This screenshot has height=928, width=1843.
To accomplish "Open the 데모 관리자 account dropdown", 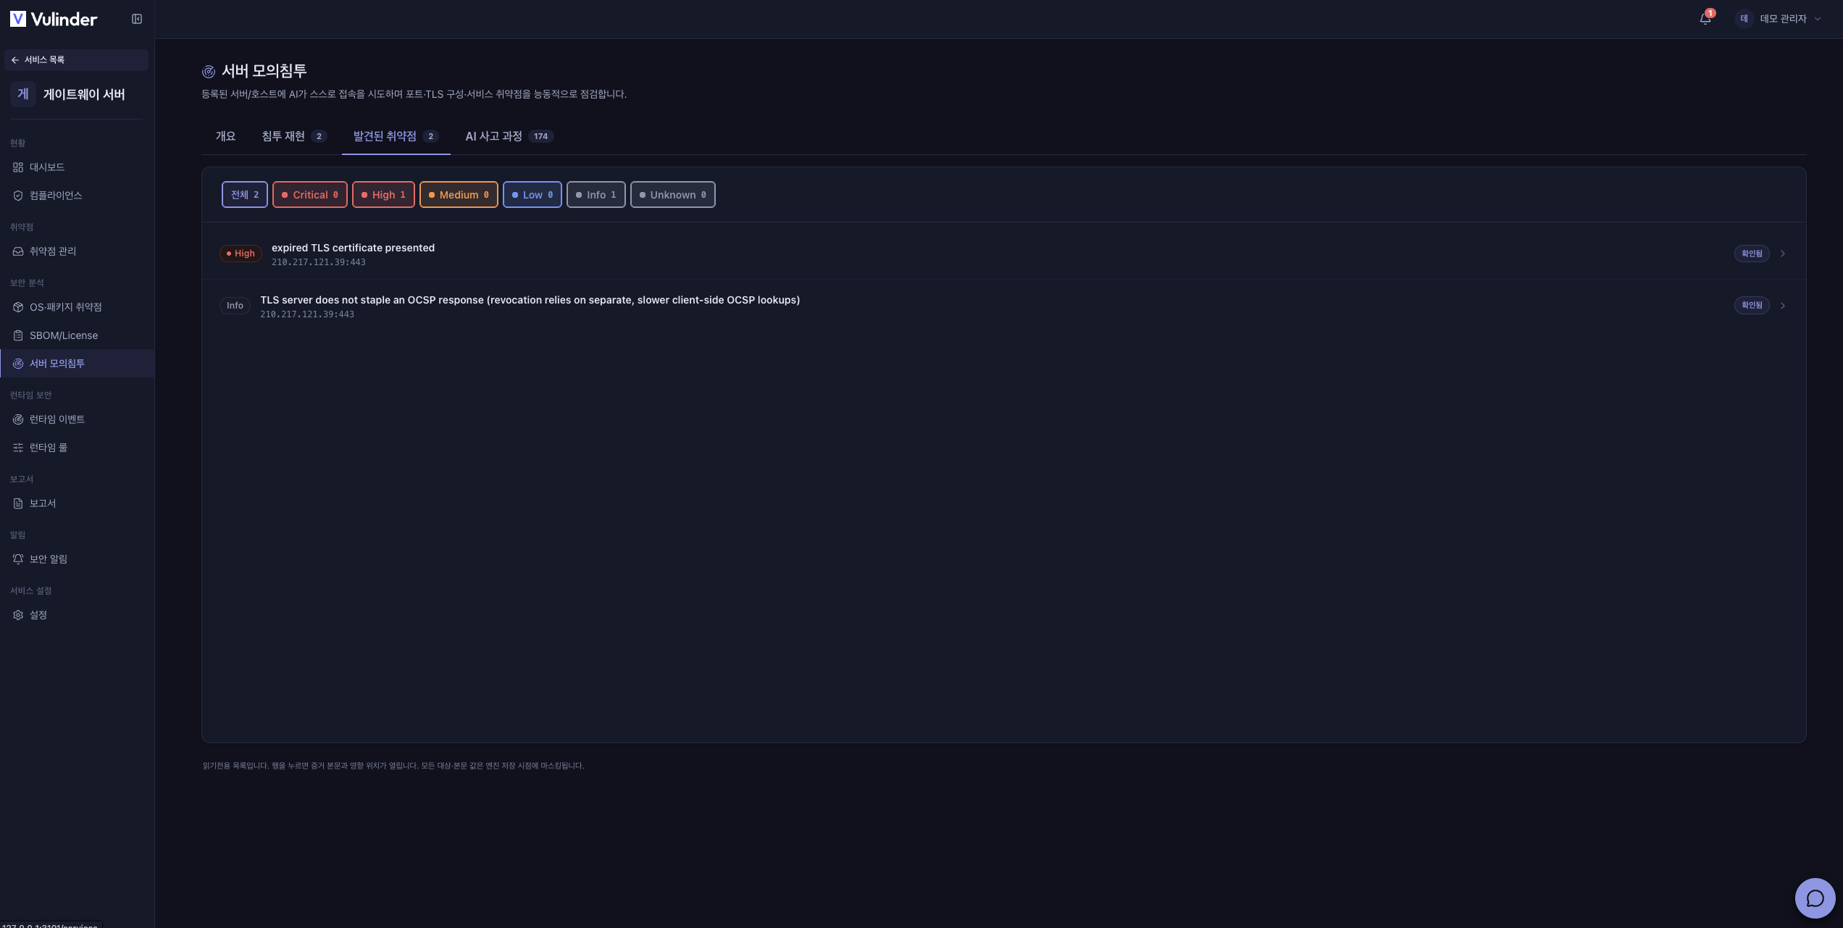I will 1779,19.
